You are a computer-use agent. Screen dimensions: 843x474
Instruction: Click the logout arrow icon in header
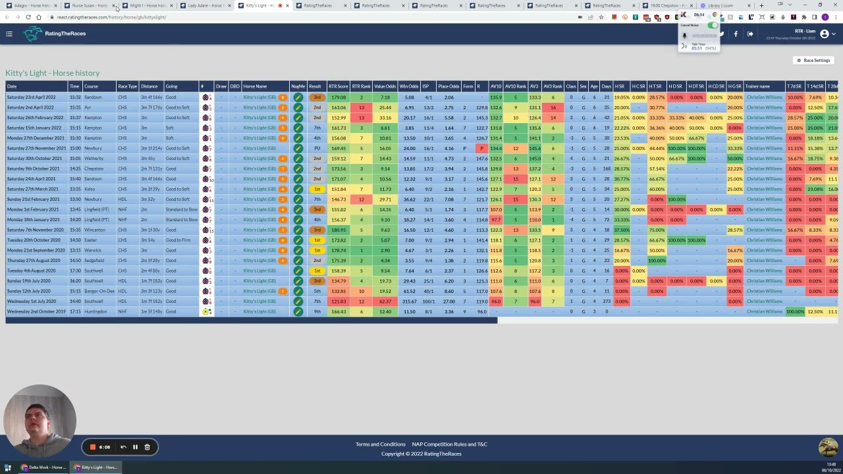[750, 34]
